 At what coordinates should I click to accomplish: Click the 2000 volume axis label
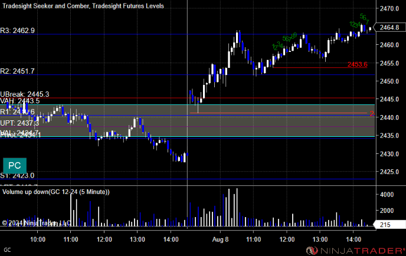coord(387,211)
